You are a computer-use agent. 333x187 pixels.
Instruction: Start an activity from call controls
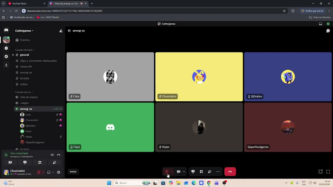(x=201, y=172)
